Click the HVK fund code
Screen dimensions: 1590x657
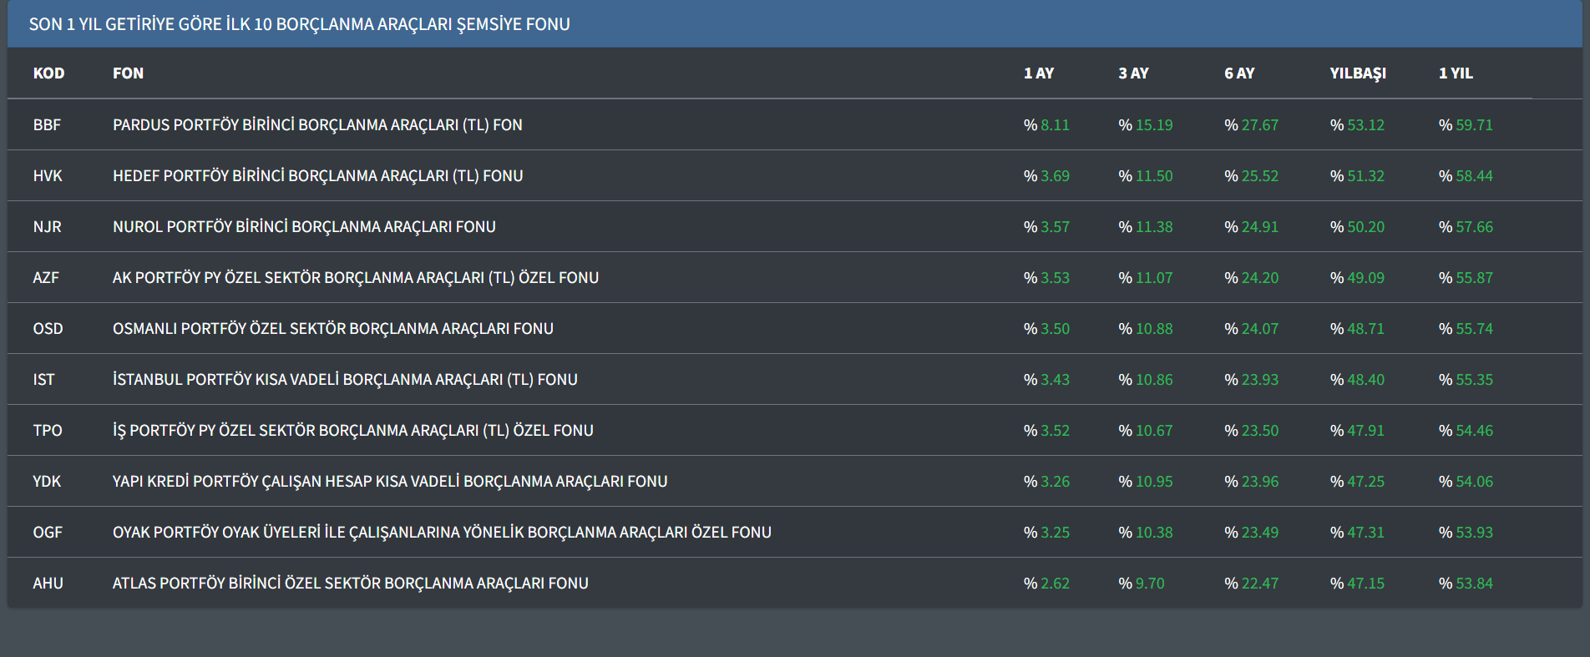point(48,176)
